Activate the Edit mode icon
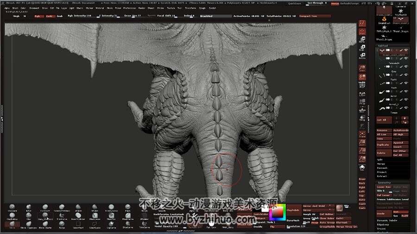 362,23
